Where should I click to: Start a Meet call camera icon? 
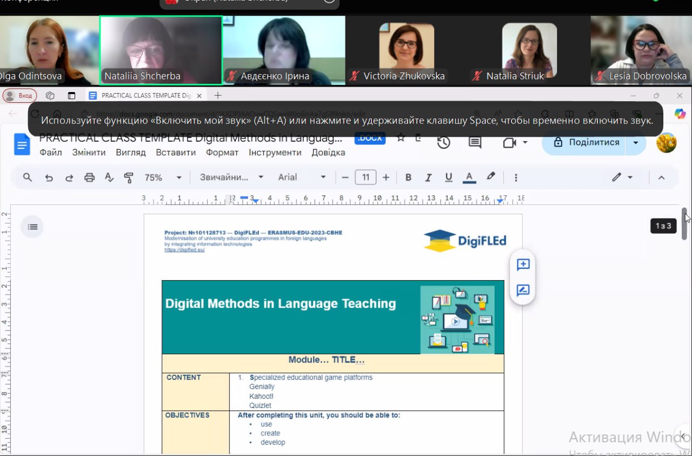[510, 143]
